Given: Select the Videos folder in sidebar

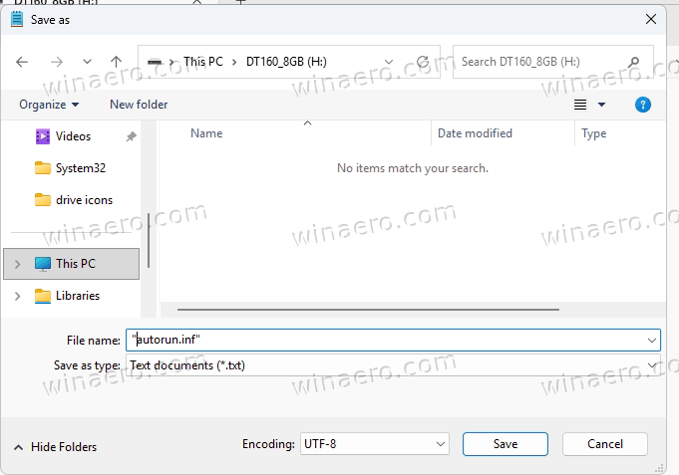Looking at the screenshot, I should tap(73, 136).
